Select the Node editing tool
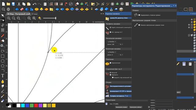196x110 pixels. click(3, 20)
